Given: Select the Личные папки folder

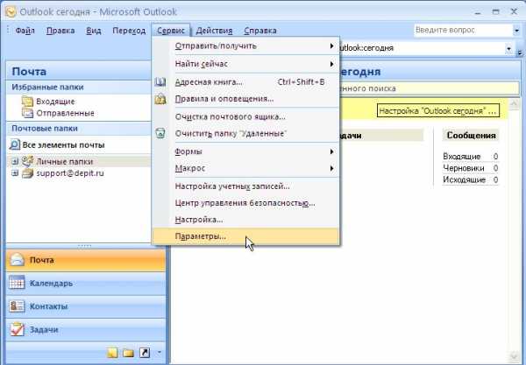Looking at the screenshot, I should pos(64,161).
